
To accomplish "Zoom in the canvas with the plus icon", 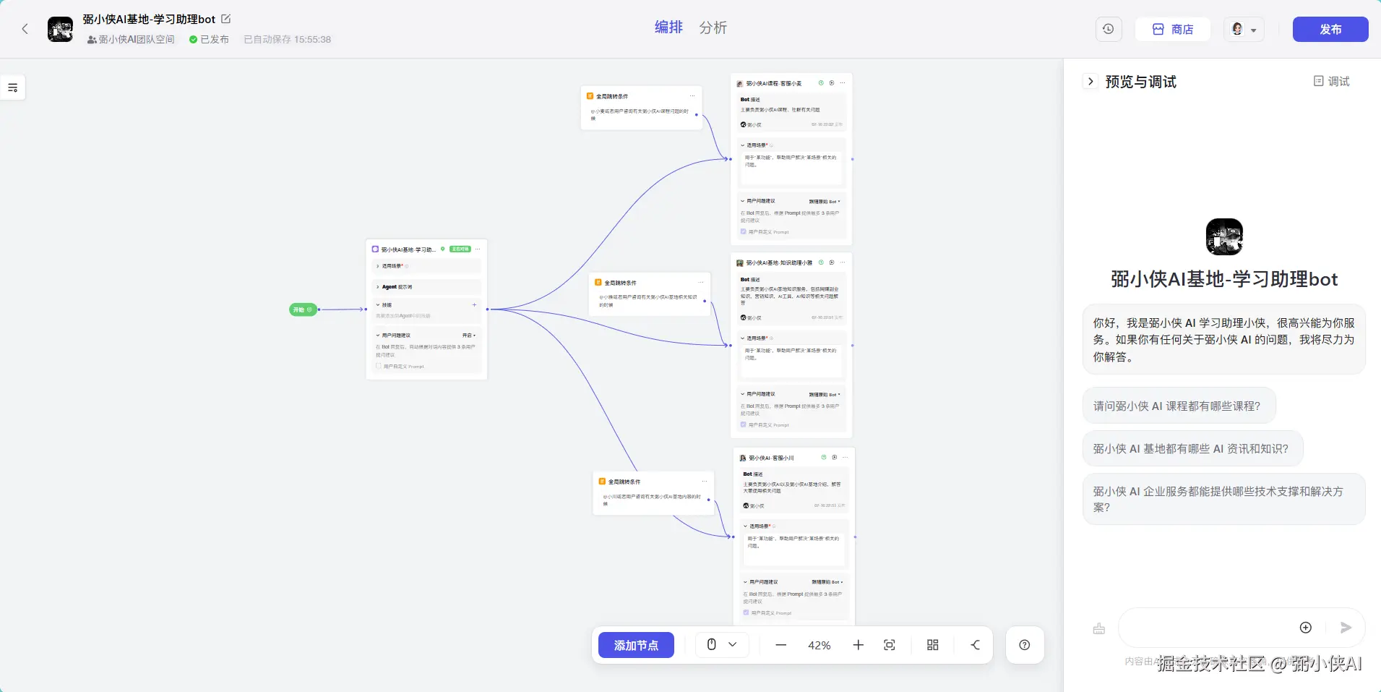I will click(858, 645).
